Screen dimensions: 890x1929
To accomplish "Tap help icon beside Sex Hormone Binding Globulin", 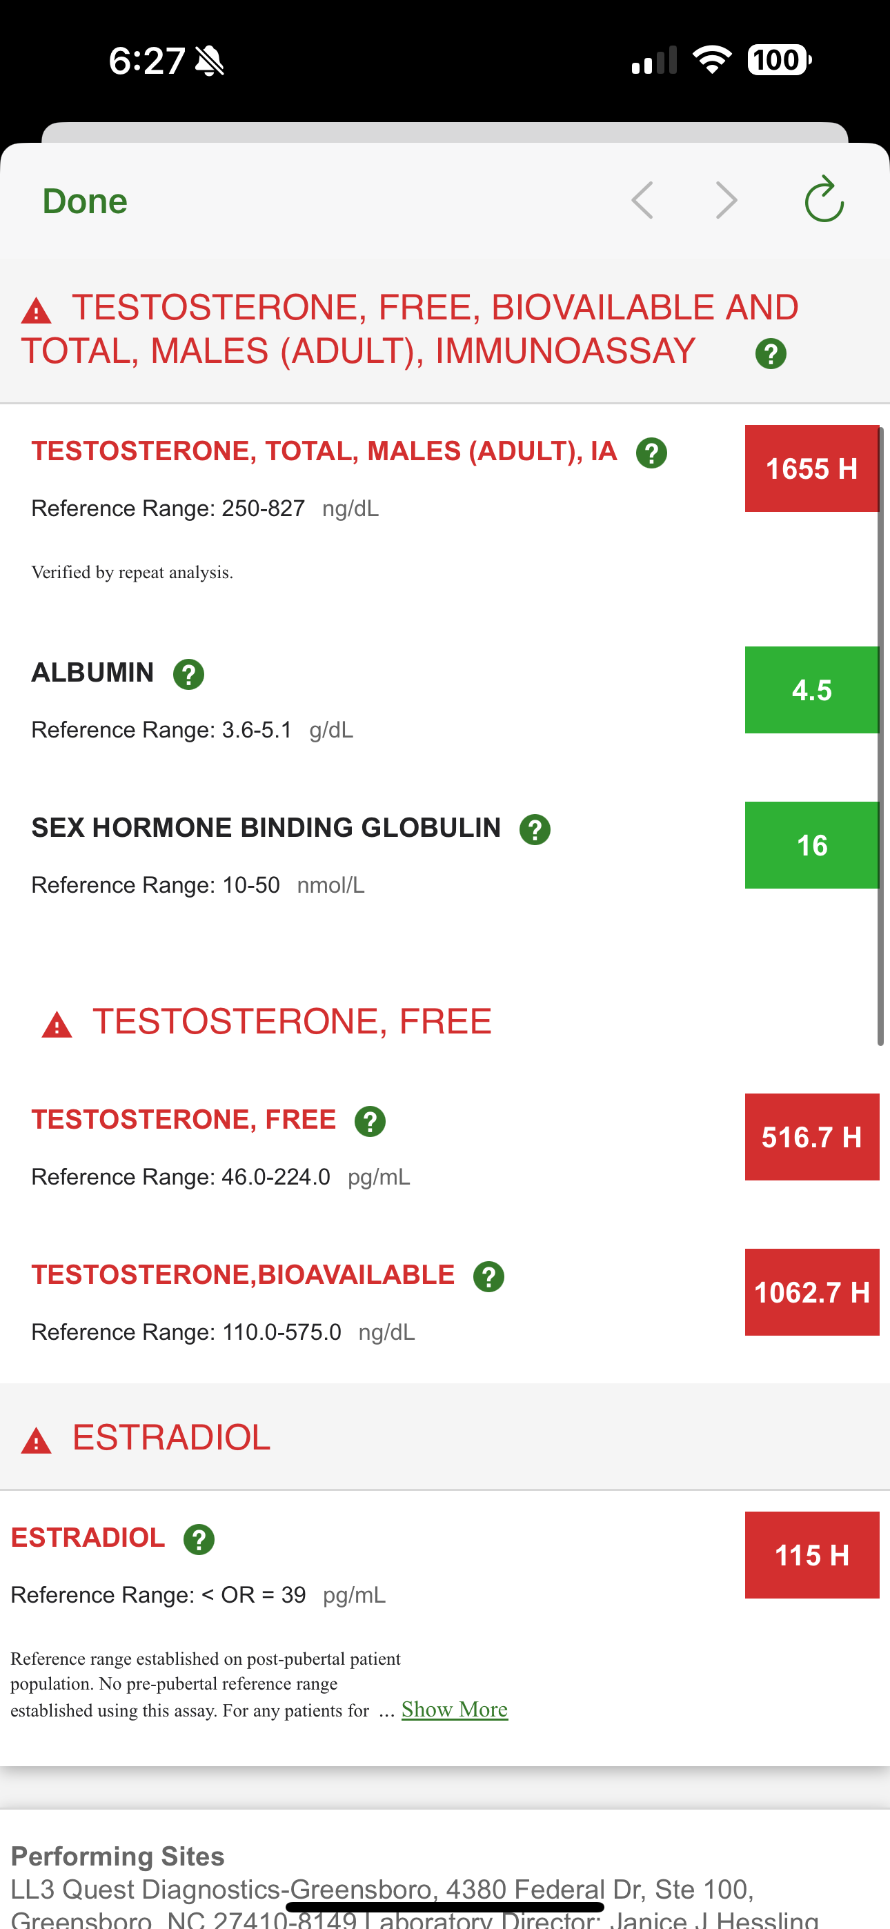I will (x=534, y=829).
